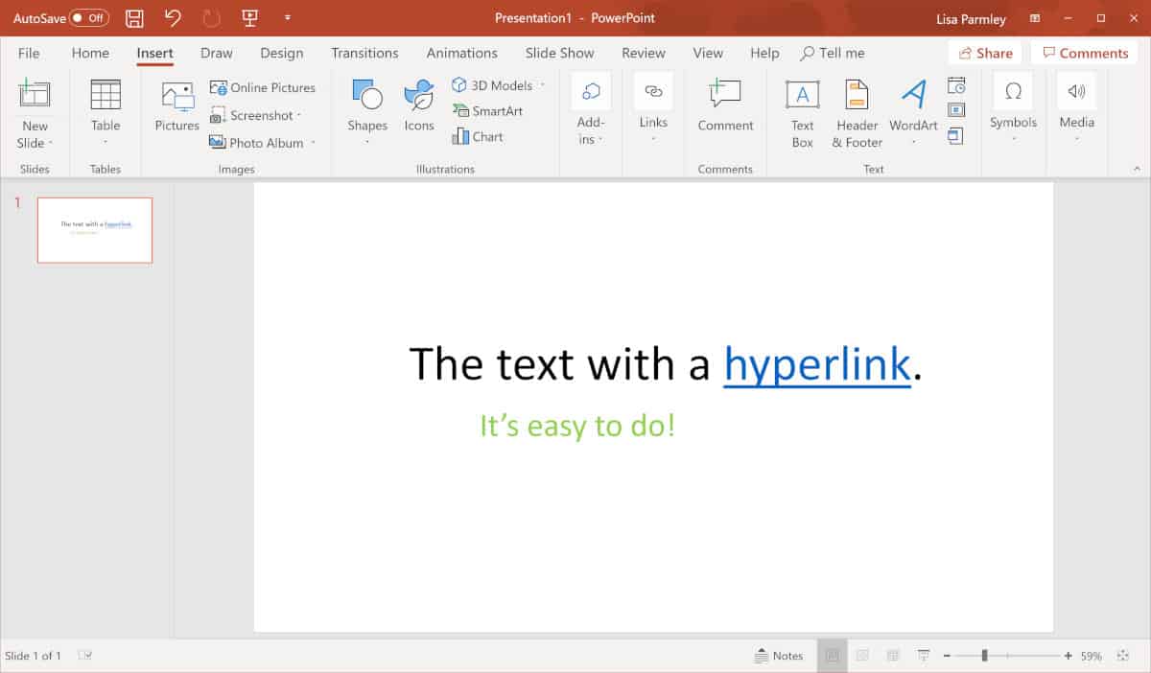The image size is (1151, 673).
Task: Switch to the Design tab
Action: click(281, 53)
